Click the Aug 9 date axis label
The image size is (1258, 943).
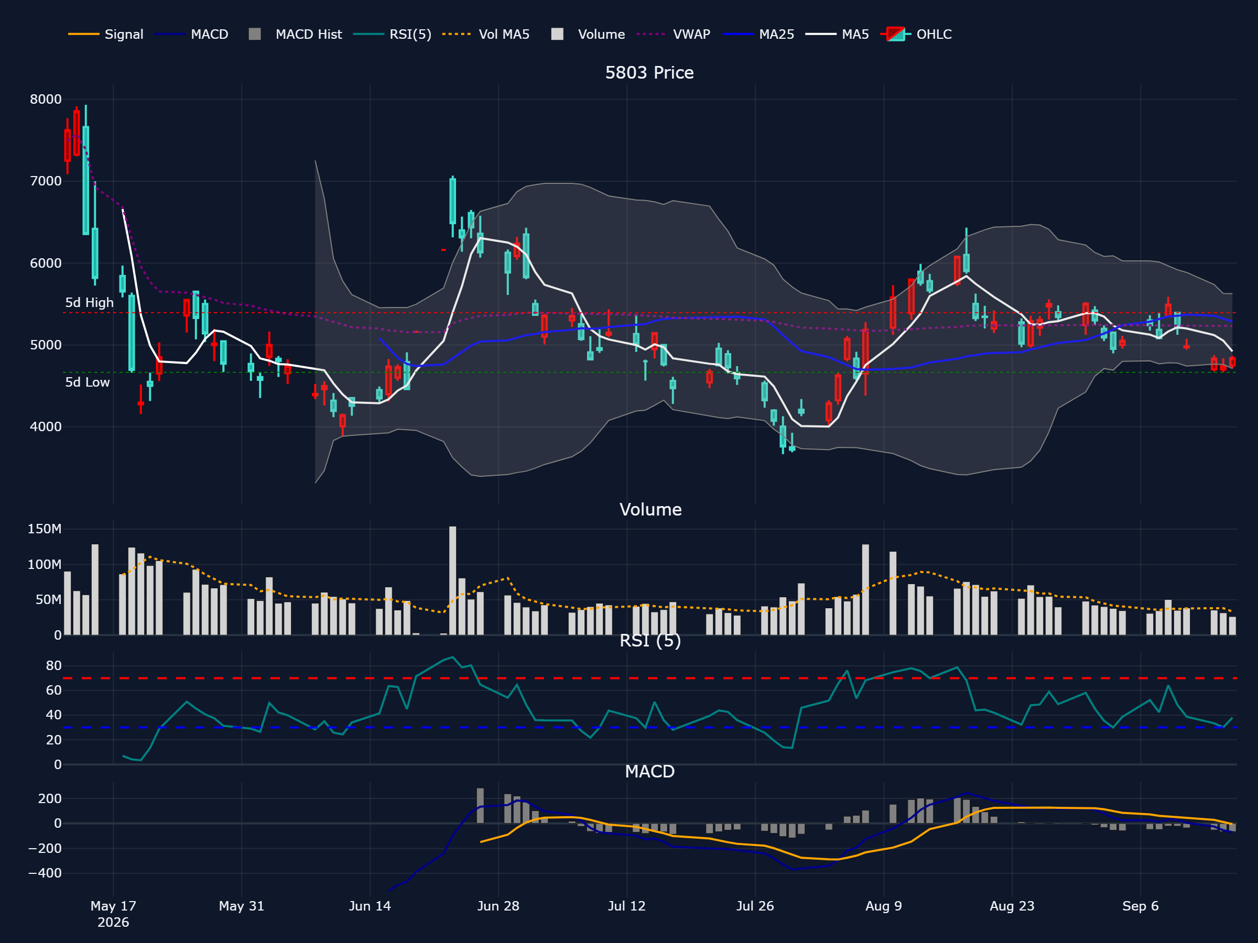884,906
